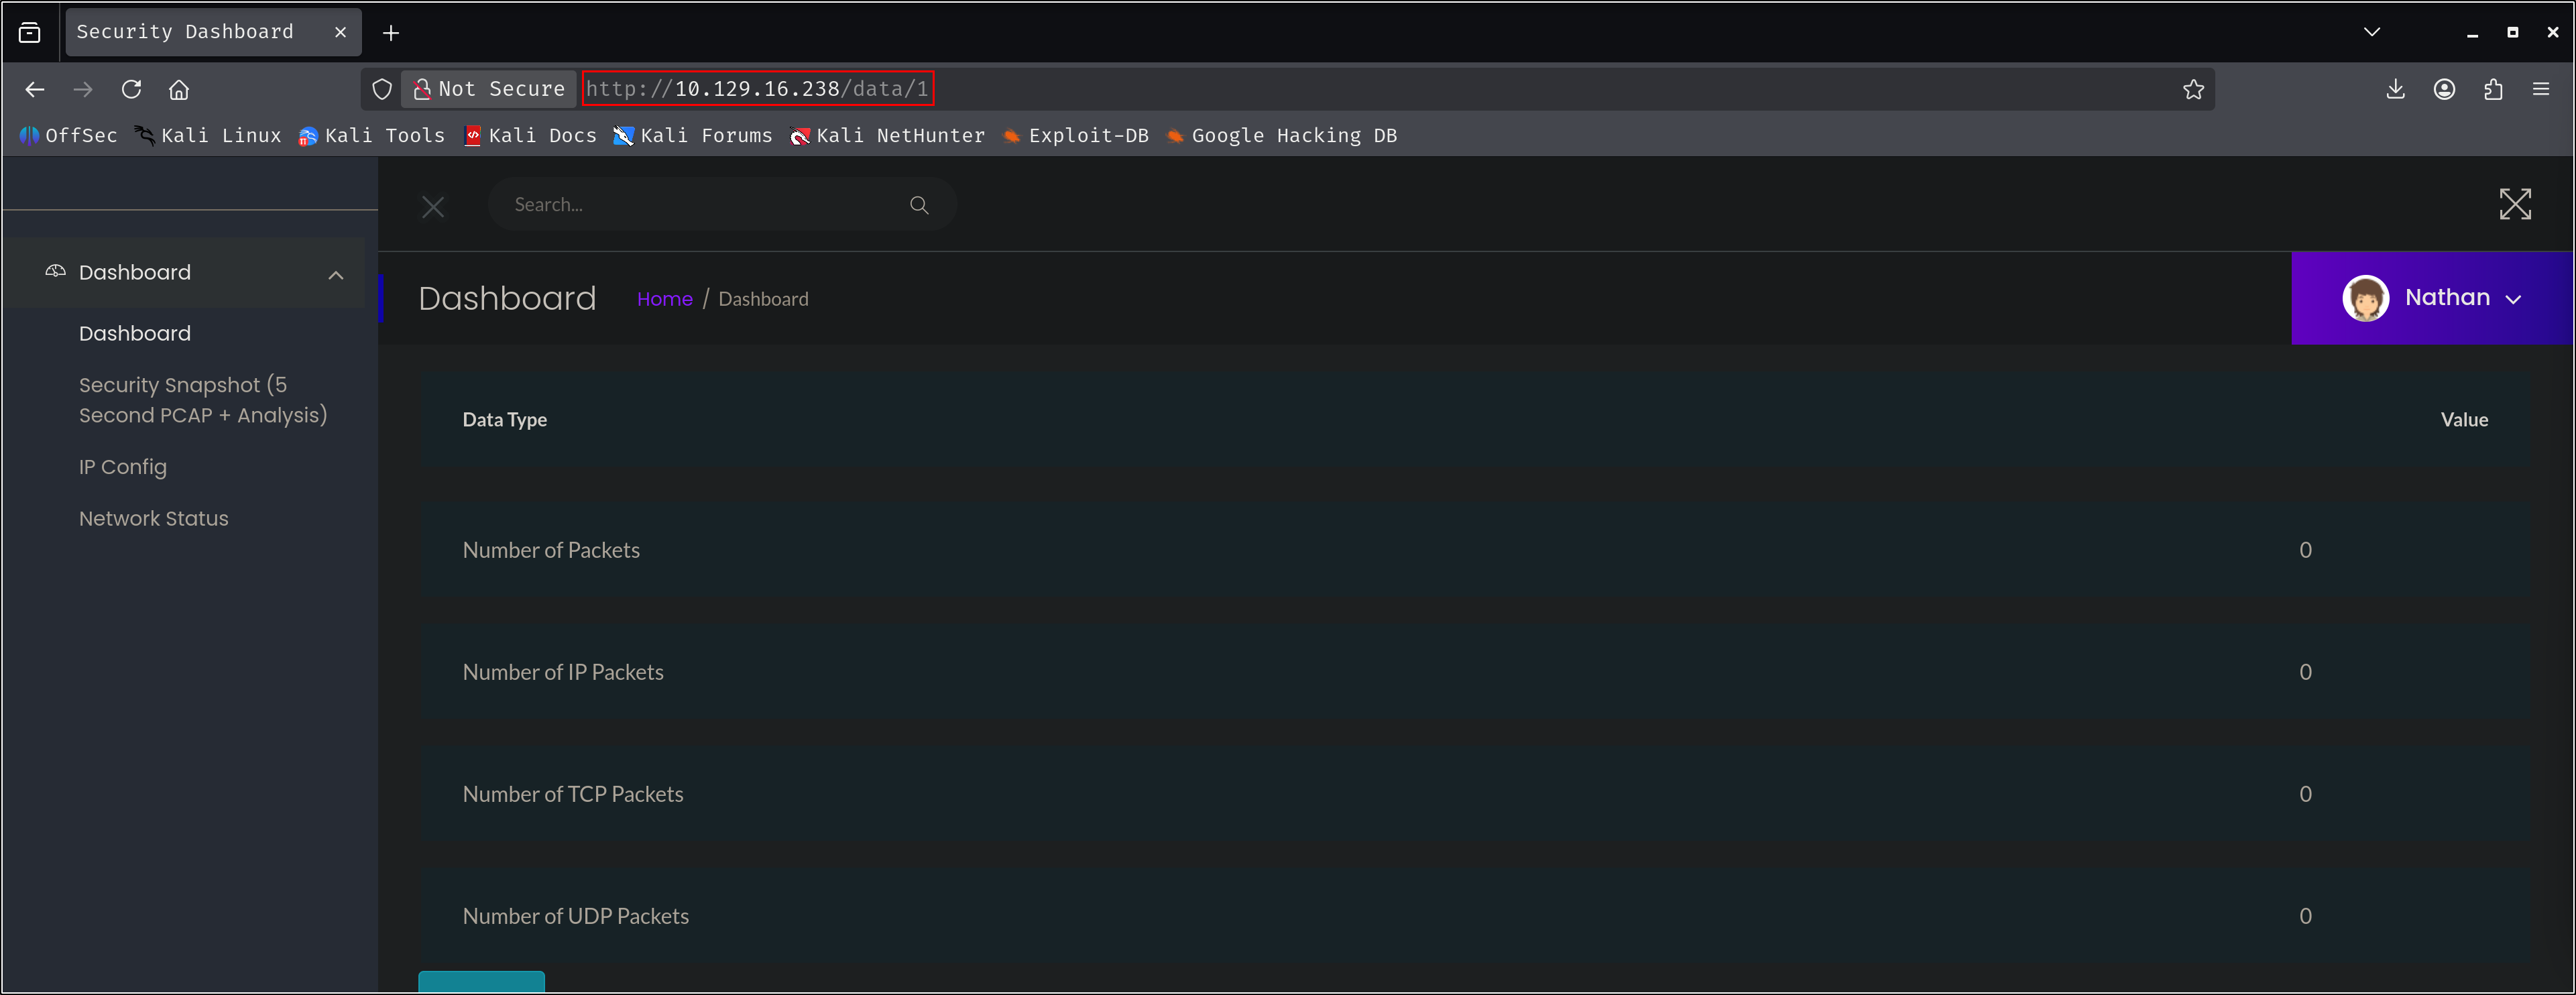Close sidebar with the X icon
The image size is (2576, 995).
tap(433, 207)
